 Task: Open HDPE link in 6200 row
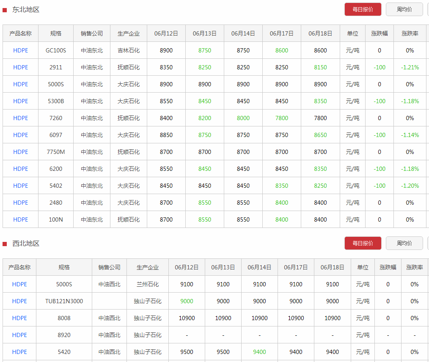pyautogui.click(x=21, y=169)
